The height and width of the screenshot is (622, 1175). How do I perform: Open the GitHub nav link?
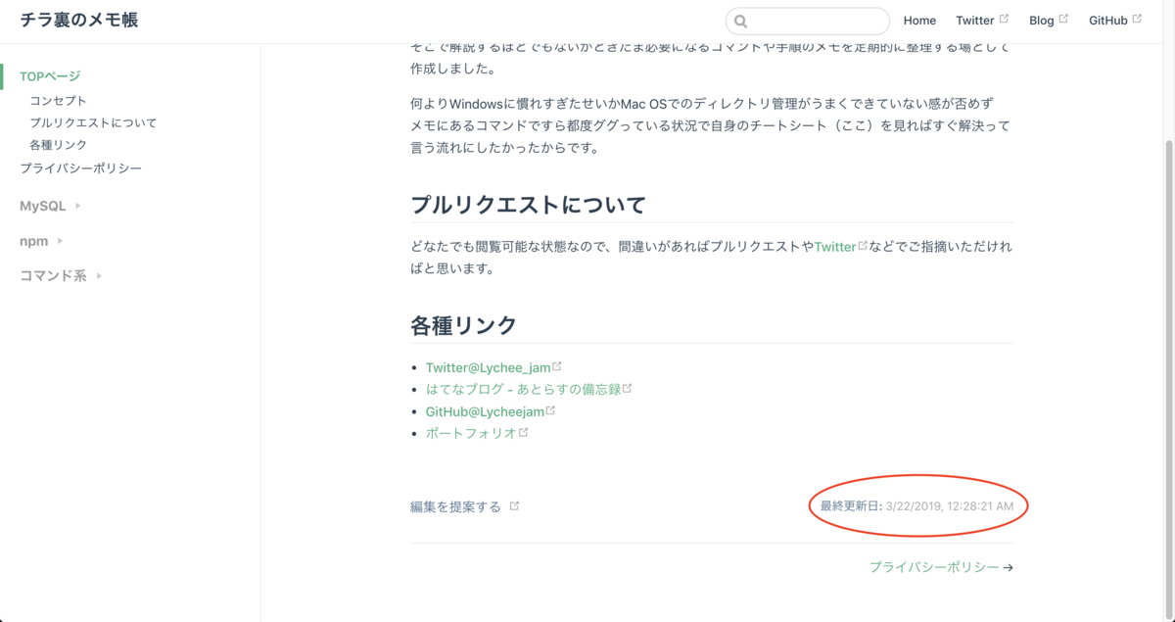[1108, 21]
